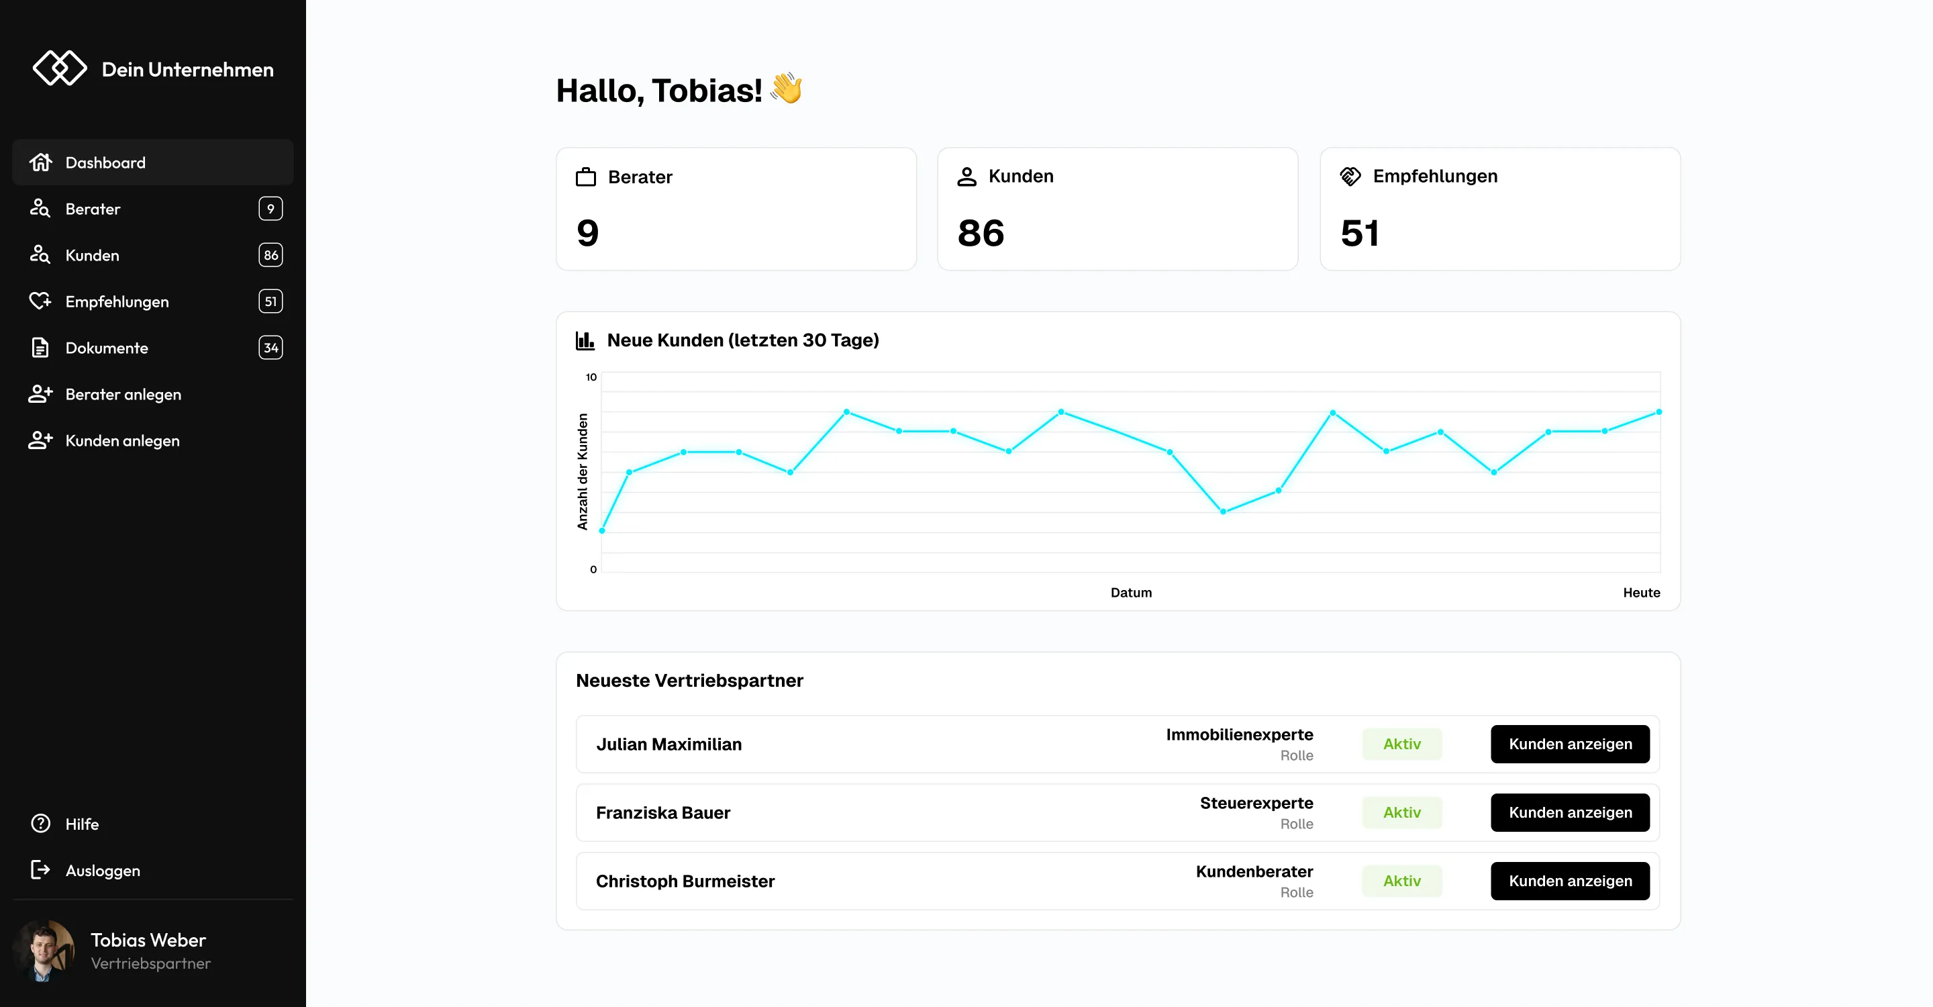The height and width of the screenshot is (1007, 1933).
Task: Click the bar chart icon next to Neue Kunden
Action: (585, 339)
